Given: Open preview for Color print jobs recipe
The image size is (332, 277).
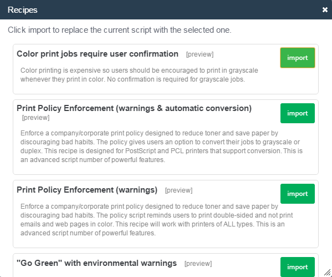Looking at the screenshot, I should point(200,54).
